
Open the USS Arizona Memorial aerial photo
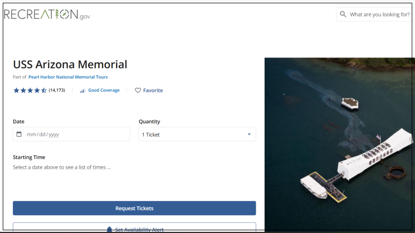click(340, 144)
